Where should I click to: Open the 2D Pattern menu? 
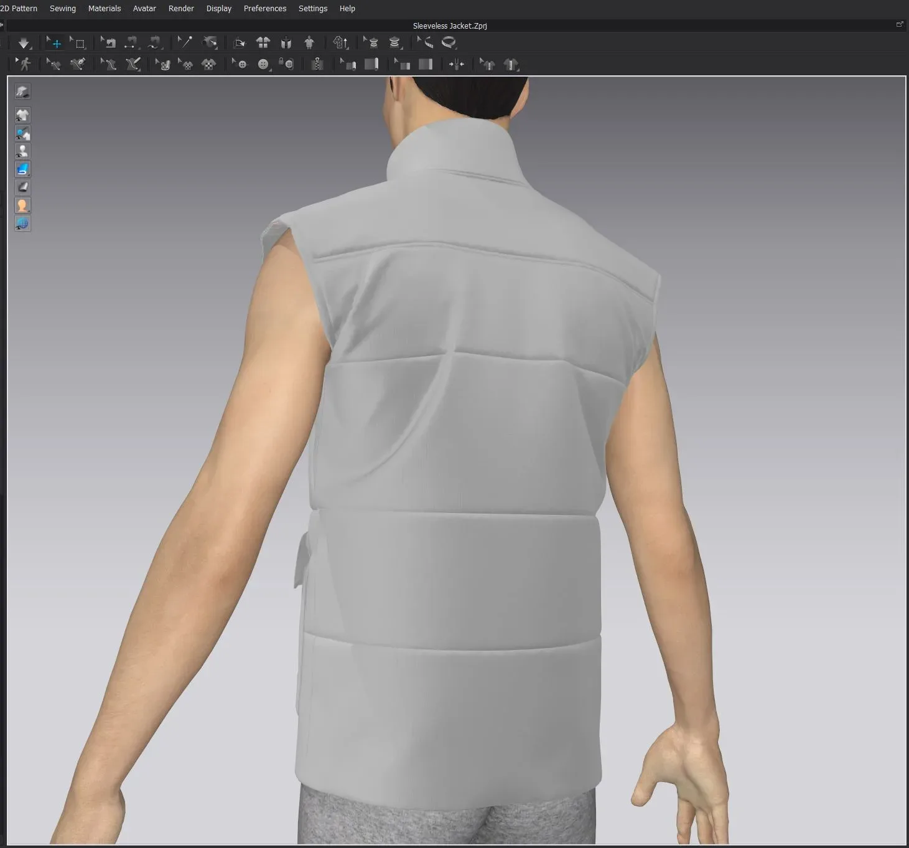(x=19, y=9)
